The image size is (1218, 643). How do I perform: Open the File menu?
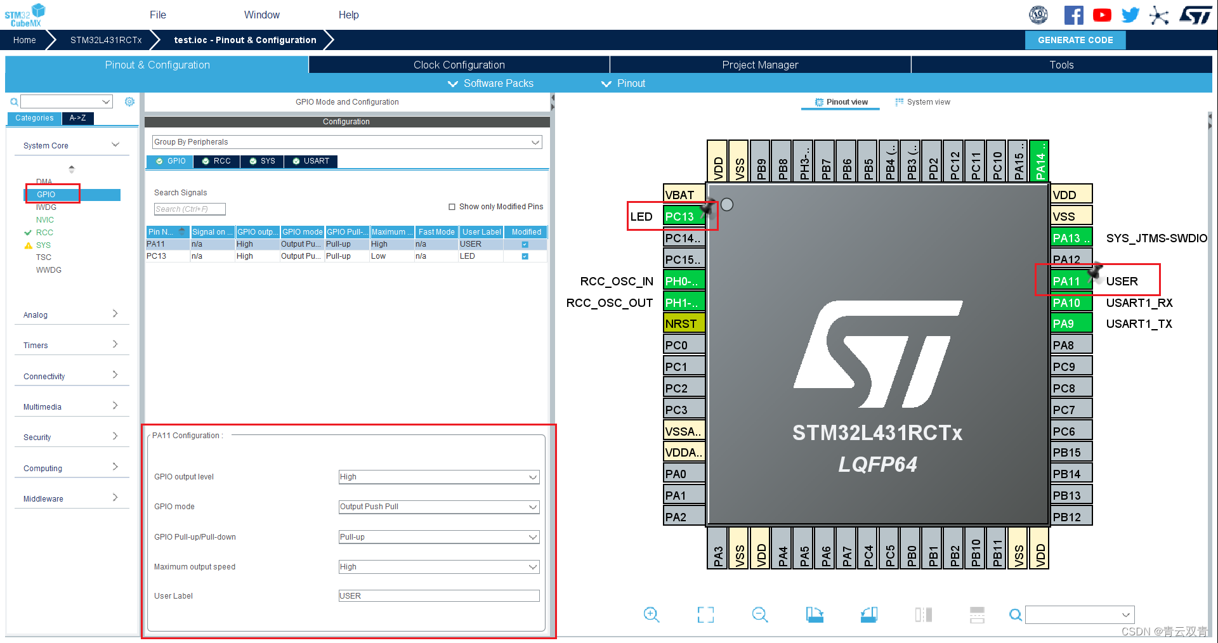click(x=158, y=15)
